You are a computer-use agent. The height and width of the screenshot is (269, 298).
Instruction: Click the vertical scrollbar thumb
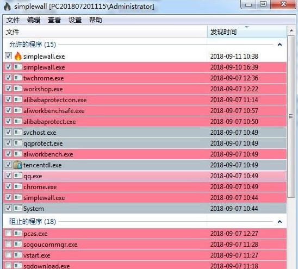(291, 116)
